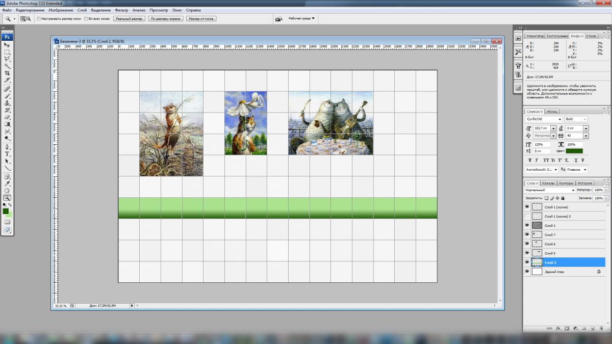Switch to the Гистограмма tab
612x344 pixels.
pos(557,36)
